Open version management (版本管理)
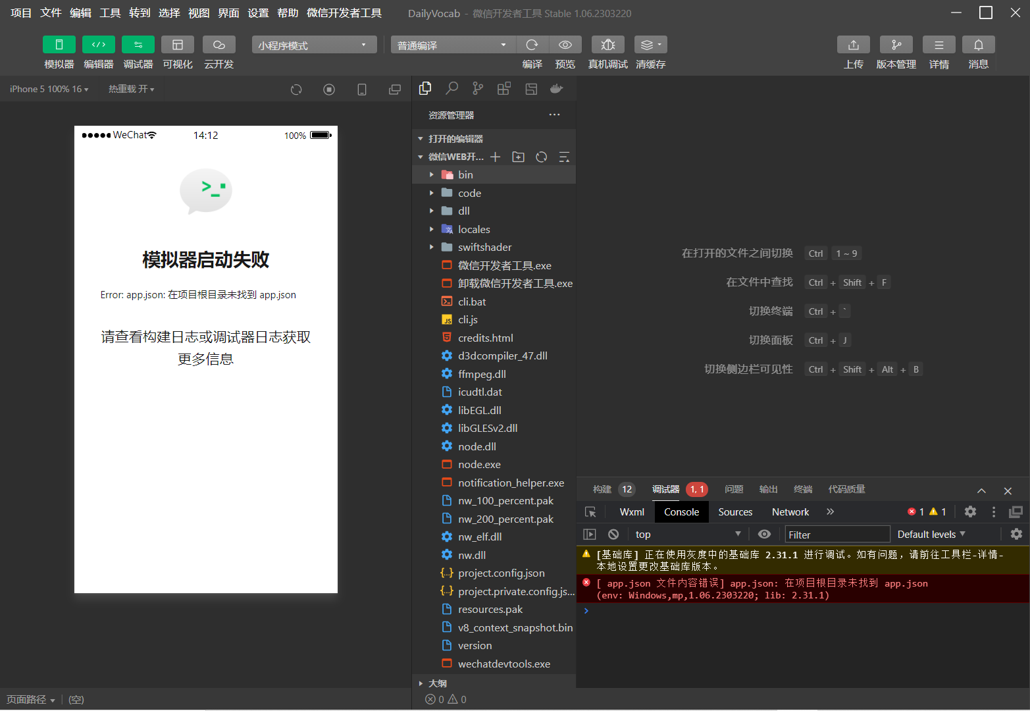 pos(896,45)
